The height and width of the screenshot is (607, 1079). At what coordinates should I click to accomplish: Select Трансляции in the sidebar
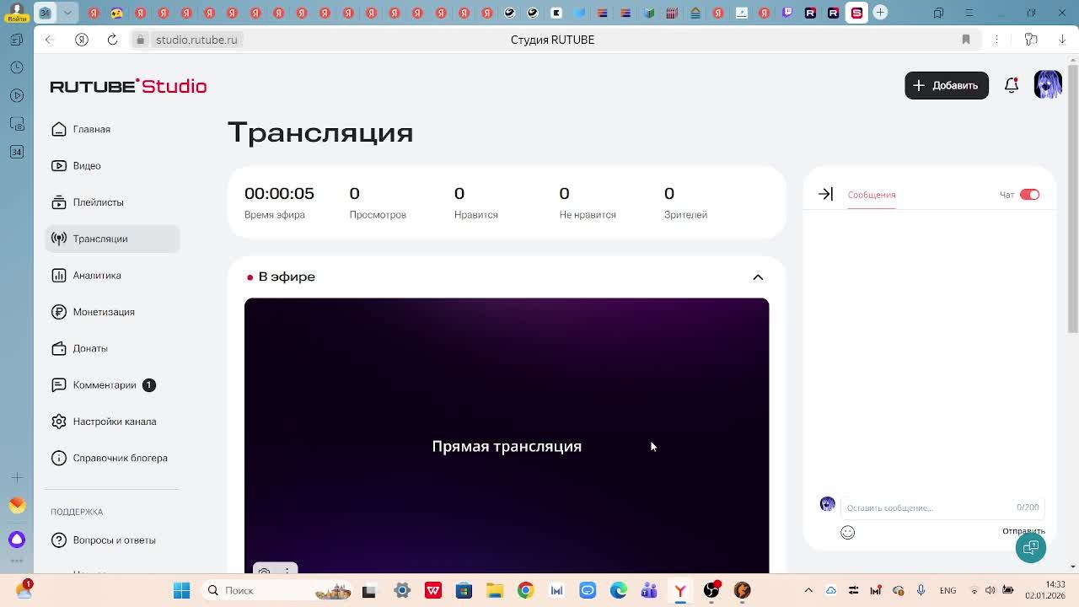click(x=112, y=239)
